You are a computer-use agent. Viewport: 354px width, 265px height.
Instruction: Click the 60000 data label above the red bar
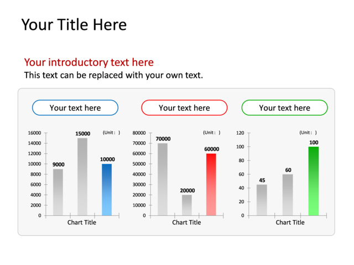[x=211, y=149]
